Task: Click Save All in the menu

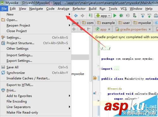Action: point(36,67)
